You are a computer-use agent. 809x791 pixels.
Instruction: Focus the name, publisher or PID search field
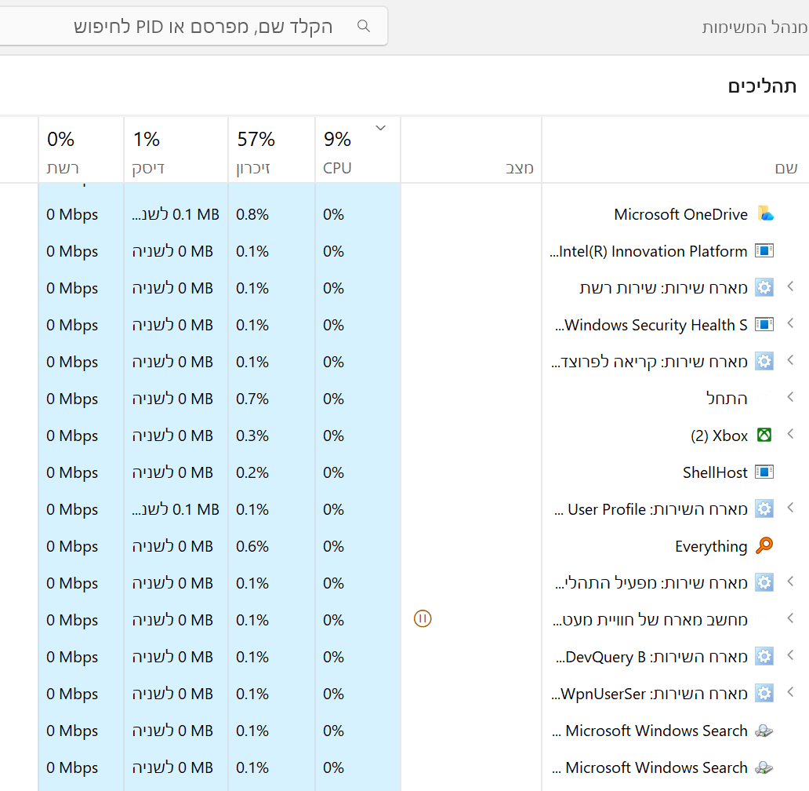pyautogui.click(x=204, y=27)
